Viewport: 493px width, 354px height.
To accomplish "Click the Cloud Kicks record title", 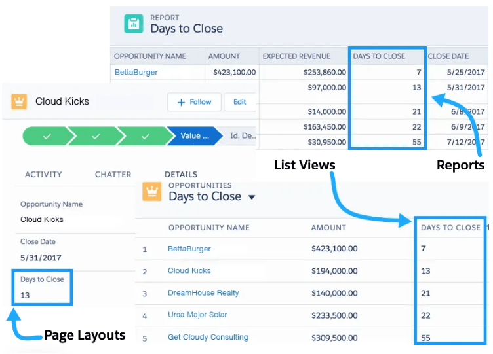I will [62, 101].
